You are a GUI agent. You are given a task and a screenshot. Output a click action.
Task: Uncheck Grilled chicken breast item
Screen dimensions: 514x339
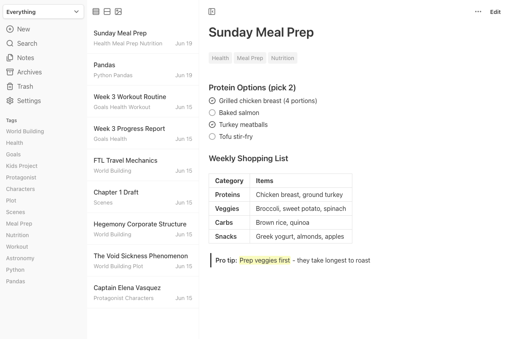212,101
